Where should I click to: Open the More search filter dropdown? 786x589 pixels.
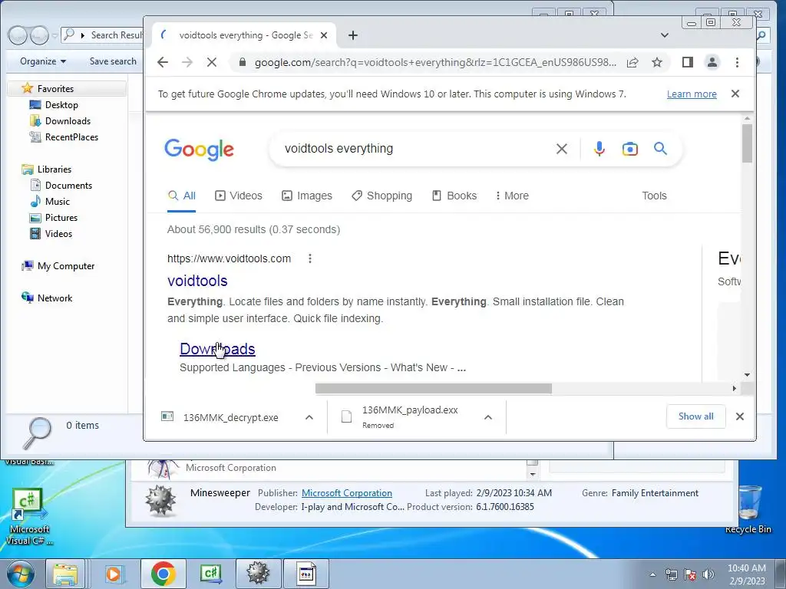tap(512, 196)
